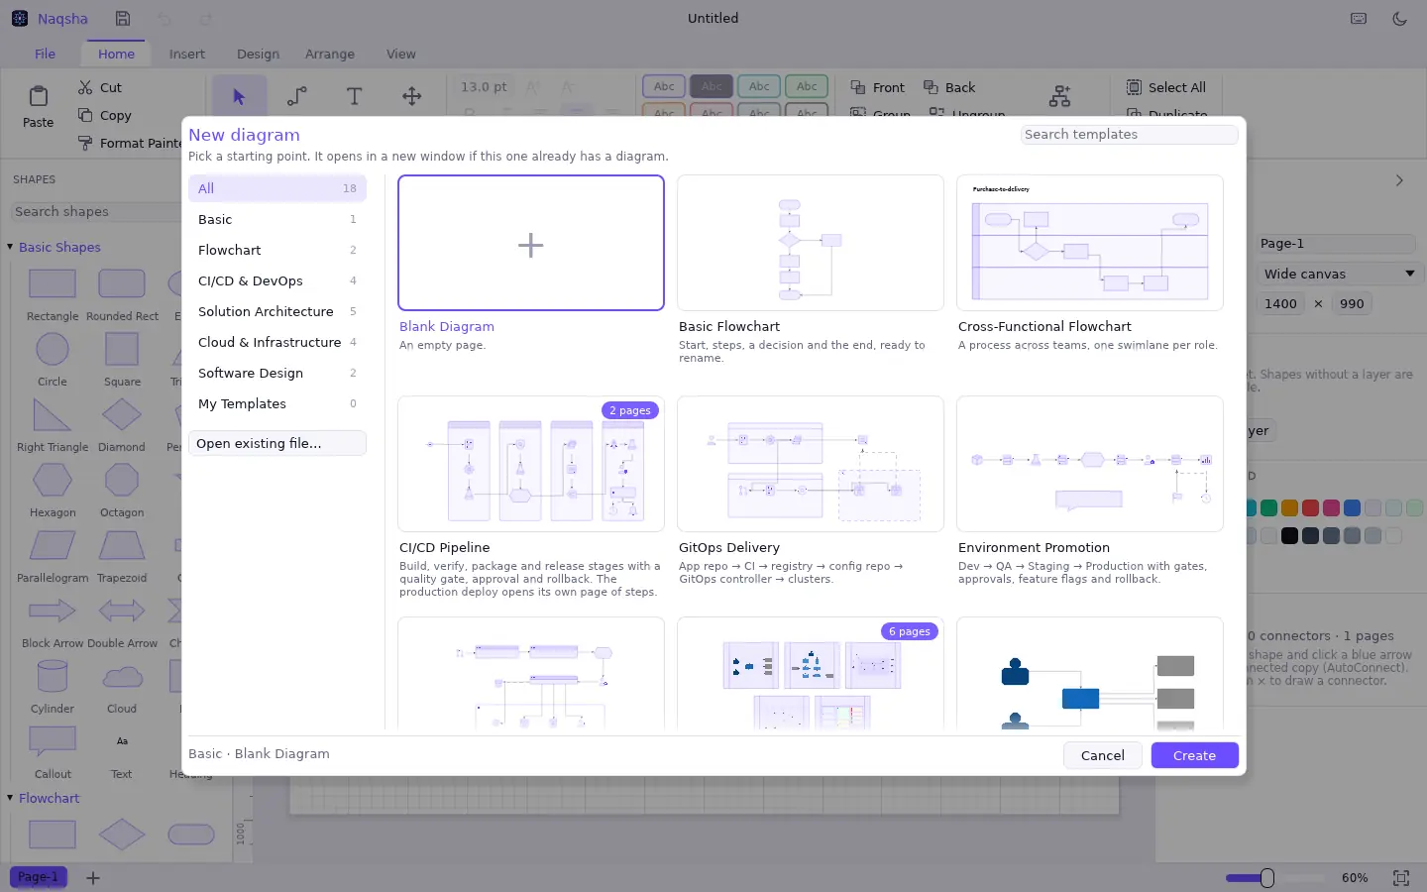Click the Create button
Screen dimensions: 1427x892
tap(1194, 755)
